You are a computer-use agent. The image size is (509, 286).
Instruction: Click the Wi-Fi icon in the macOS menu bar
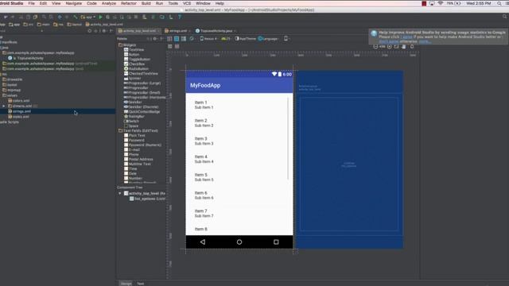[x=440, y=3]
